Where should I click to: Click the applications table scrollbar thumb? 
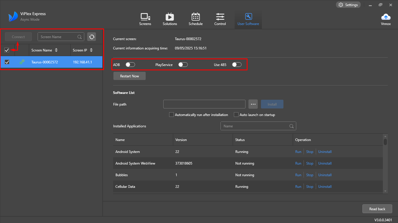385,142
